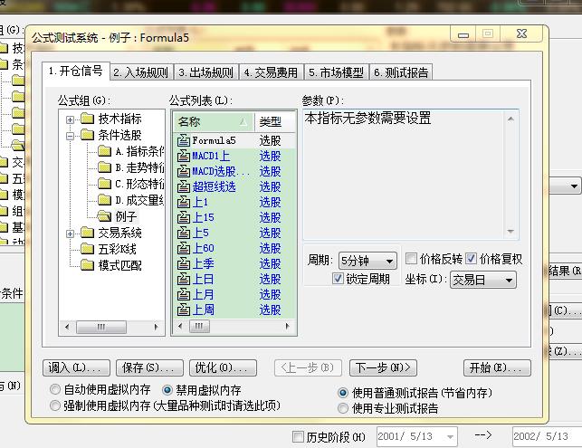Click the MACD1上 formula icon
Image resolution: width=582 pixels, height=448 pixels.
tap(184, 156)
